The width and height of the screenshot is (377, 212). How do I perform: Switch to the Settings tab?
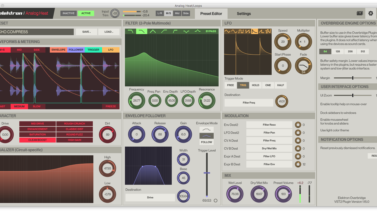click(x=244, y=14)
